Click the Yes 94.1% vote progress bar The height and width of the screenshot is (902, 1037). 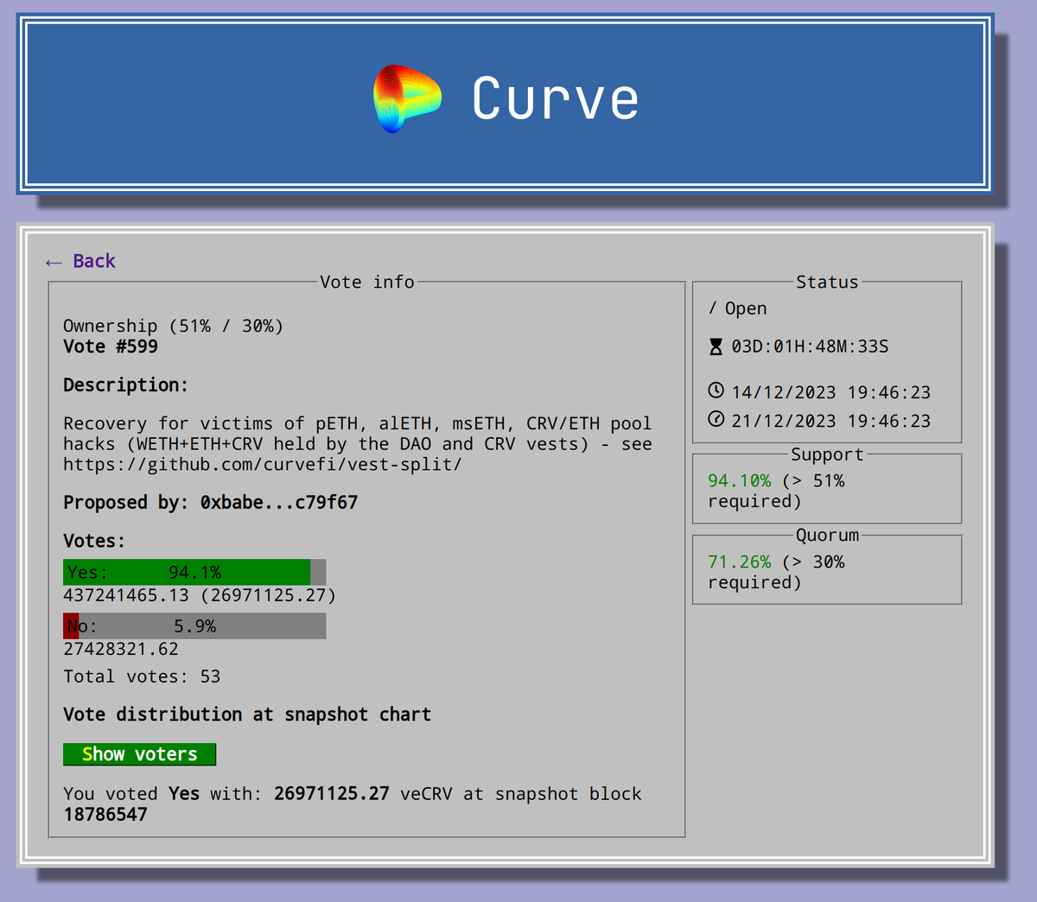coord(194,572)
